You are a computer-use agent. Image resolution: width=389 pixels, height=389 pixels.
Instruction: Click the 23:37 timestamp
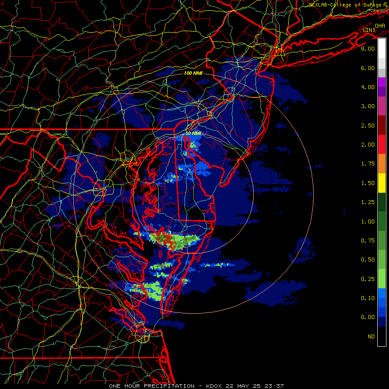click(274, 386)
